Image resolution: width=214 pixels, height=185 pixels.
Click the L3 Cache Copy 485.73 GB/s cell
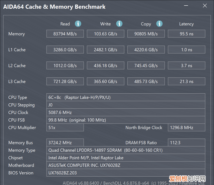pos(146,81)
